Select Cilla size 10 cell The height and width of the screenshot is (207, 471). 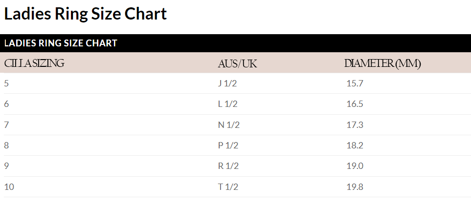tap(8, 187)
